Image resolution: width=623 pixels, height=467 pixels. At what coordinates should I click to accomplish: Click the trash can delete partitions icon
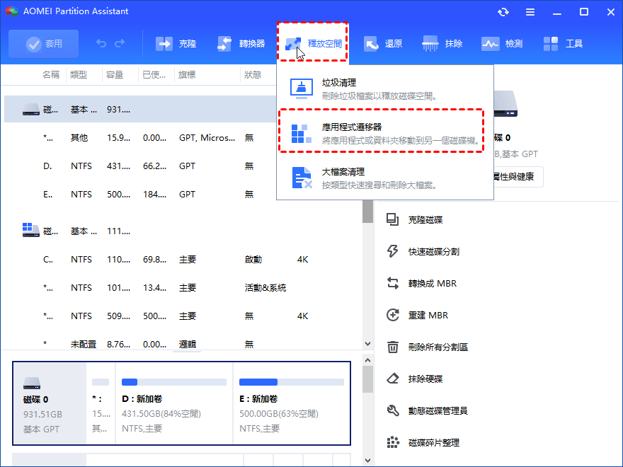(392, 347)
